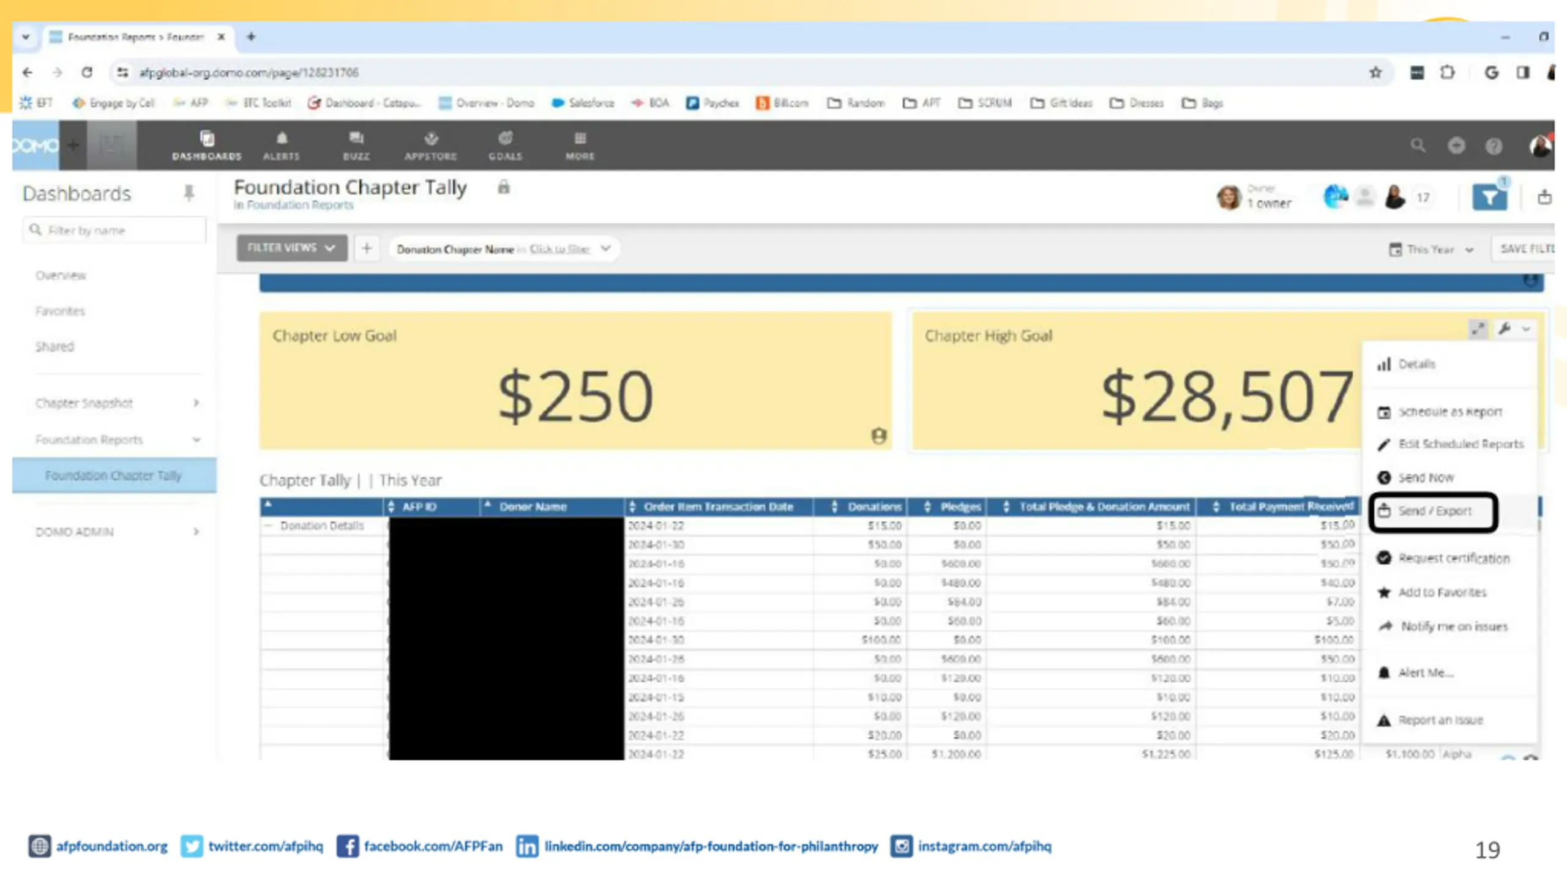
Task: Click the page lock icon beside title
Action: pyautogui.click(x=503, y=187)
